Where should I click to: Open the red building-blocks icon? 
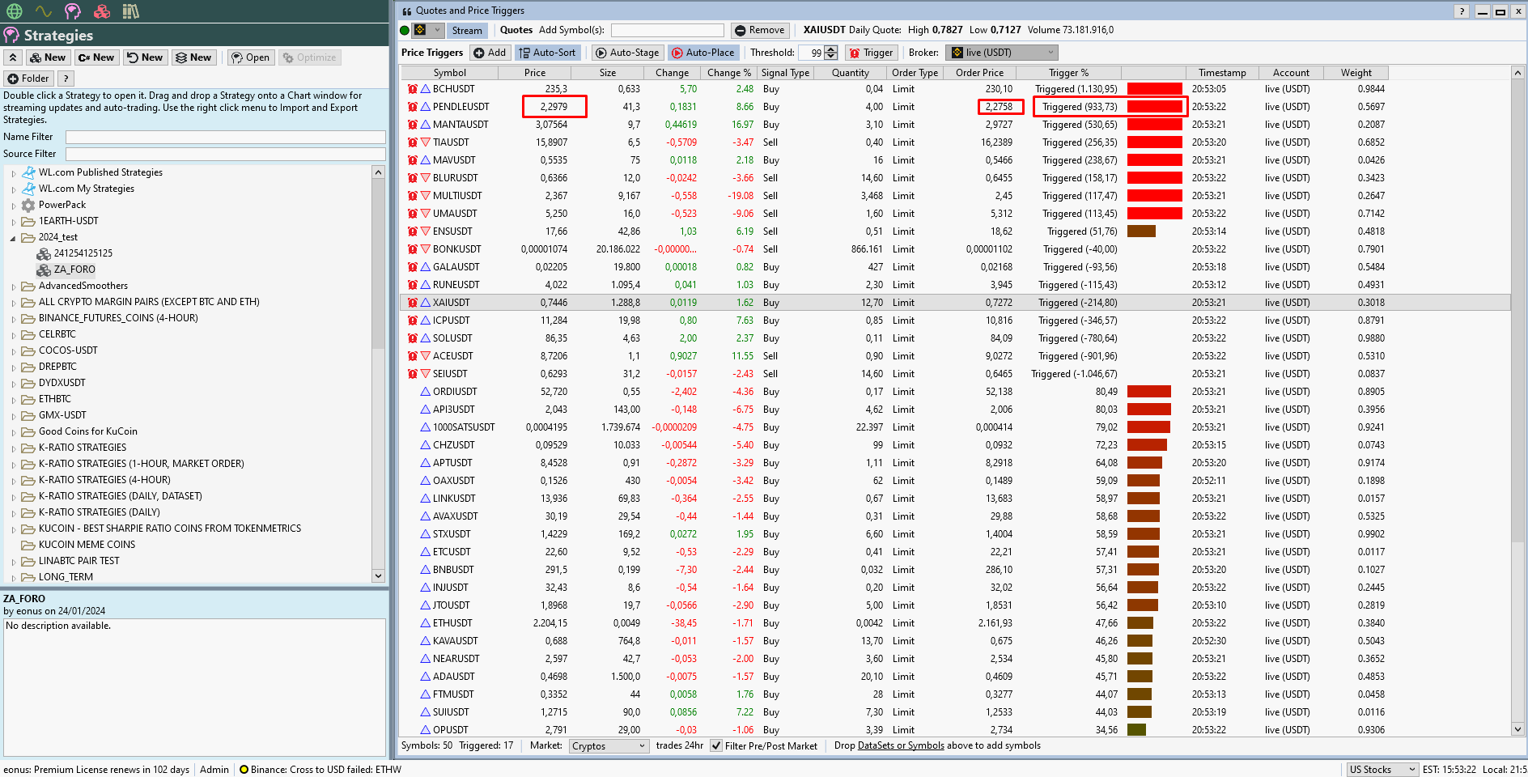(x=102, y=11)
